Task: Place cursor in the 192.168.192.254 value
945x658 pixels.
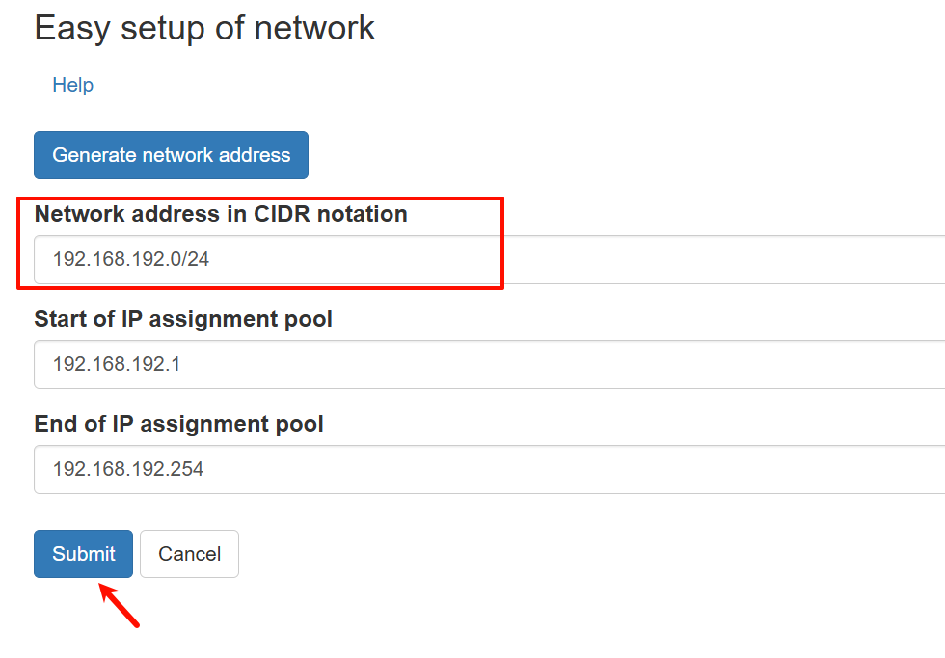Action: click(x=127, y=469)
